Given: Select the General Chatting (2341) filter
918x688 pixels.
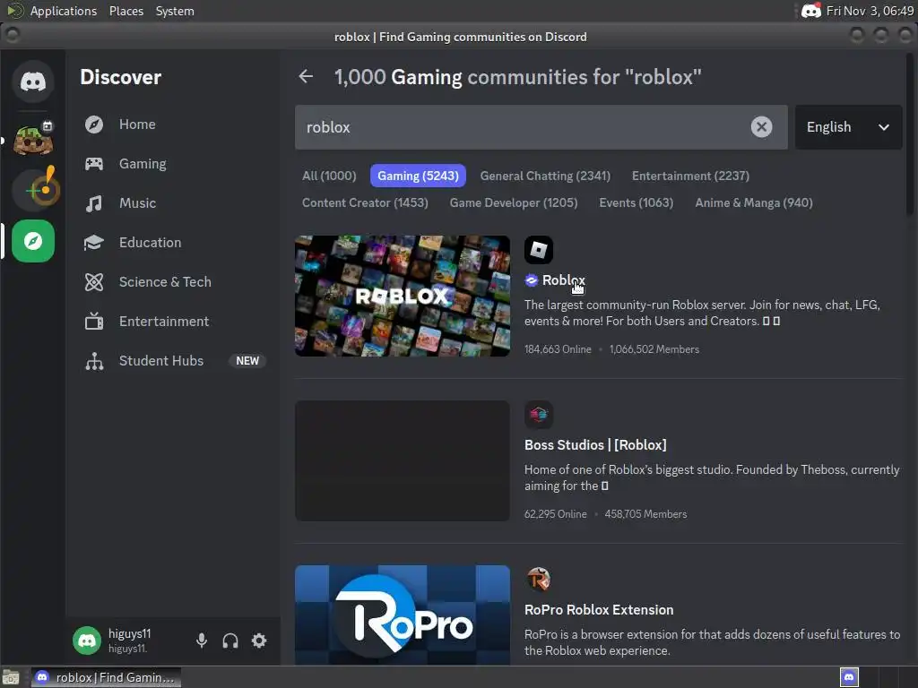Looking at the screenshot, I should 545,176.
